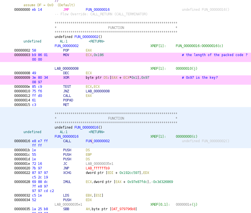The width and height of the screenshot is (251, 213).
Task: Click the FUN_00000002 operand of the CALL instruction
Action: 98,141
